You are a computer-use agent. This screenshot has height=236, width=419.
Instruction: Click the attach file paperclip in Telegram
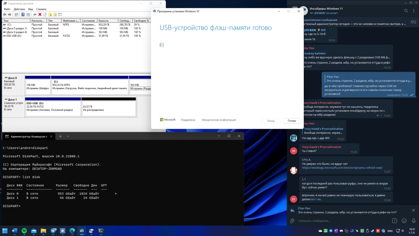292,221
